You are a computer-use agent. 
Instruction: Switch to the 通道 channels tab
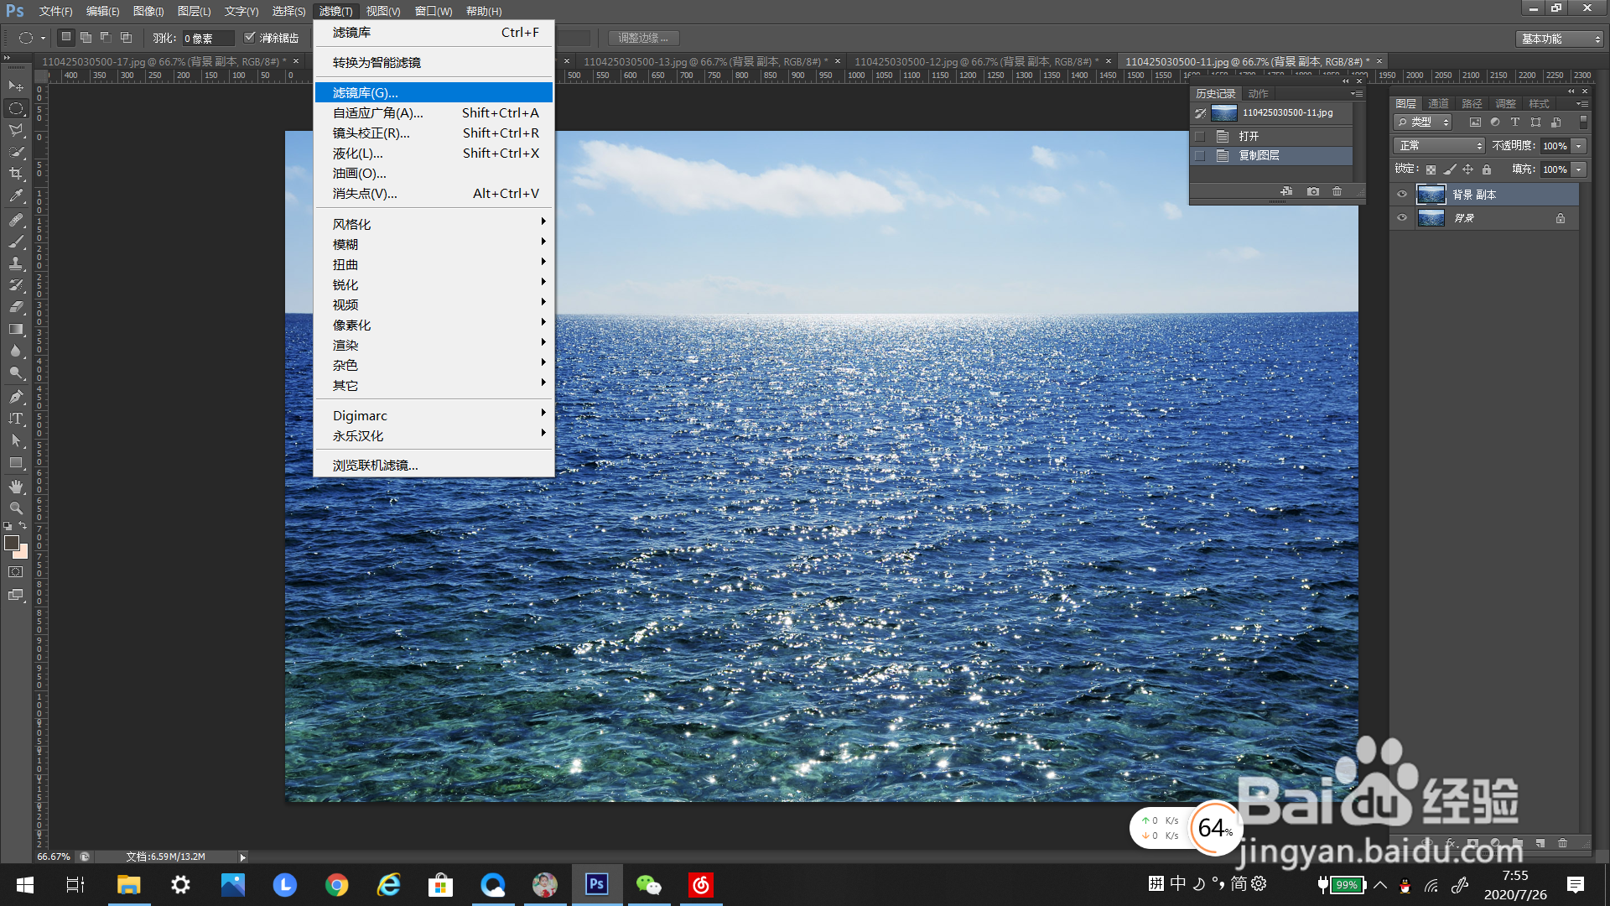pos(1438,104)
